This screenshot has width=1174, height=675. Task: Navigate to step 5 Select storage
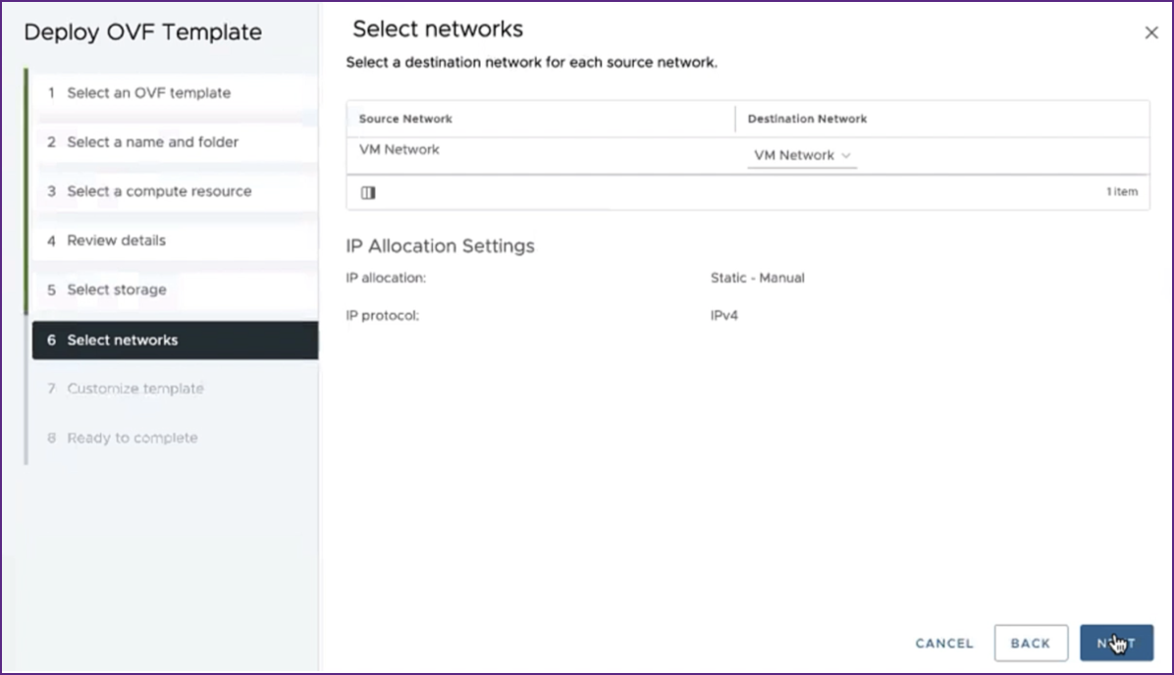tap(116, 289)
